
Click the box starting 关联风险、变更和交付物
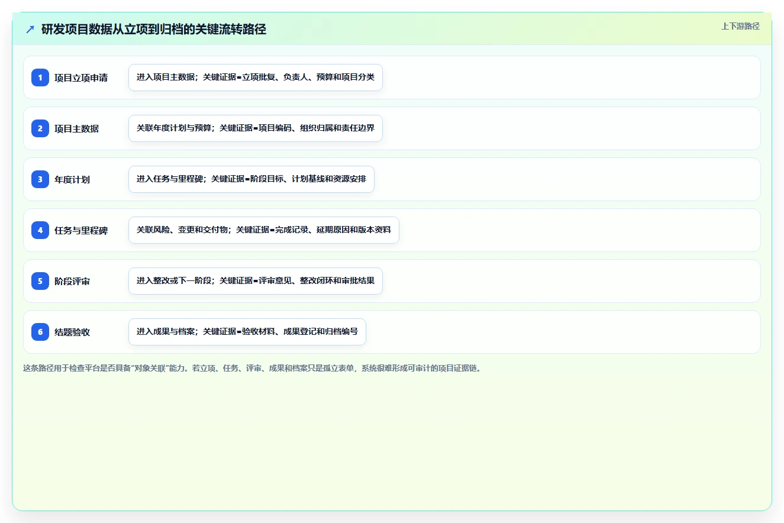pyautogui.click(x=264, y=230)
